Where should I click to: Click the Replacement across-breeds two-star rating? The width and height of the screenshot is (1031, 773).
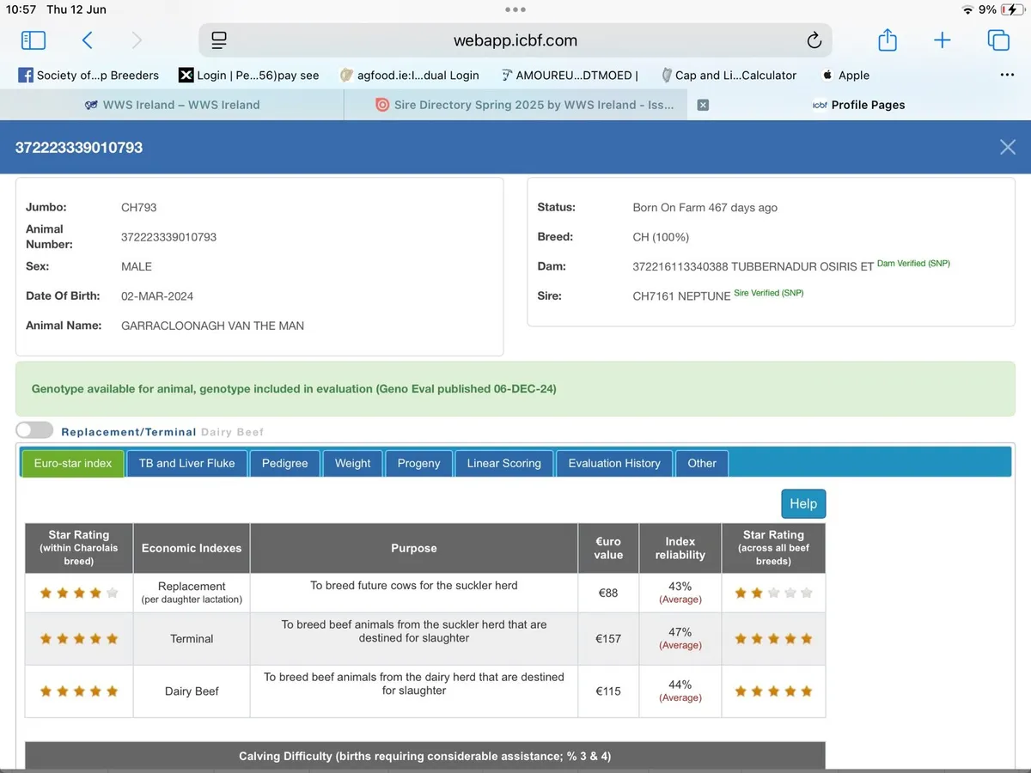pyautogui.click(x=773, y=593)
